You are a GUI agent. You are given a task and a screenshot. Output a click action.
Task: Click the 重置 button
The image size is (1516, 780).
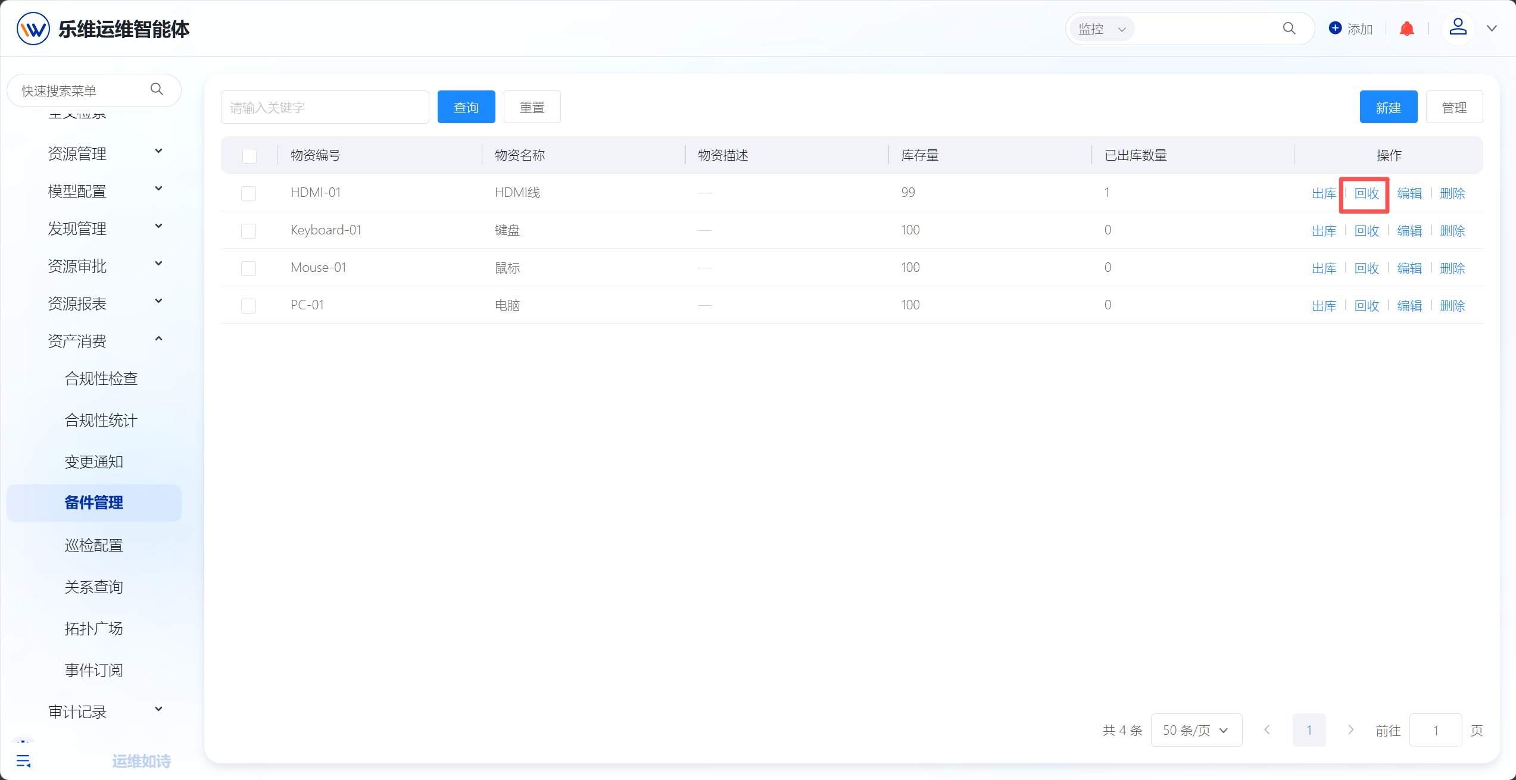(532, 107)
